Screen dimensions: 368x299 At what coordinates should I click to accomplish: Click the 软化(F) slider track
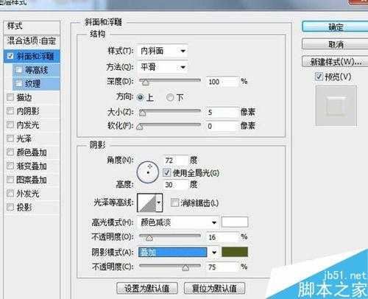[170, 124]
